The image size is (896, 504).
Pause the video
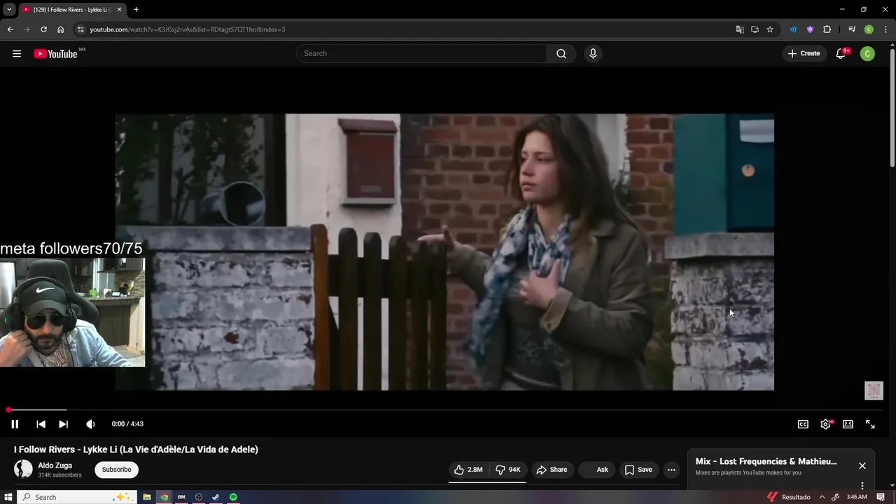tap(15, 424)
